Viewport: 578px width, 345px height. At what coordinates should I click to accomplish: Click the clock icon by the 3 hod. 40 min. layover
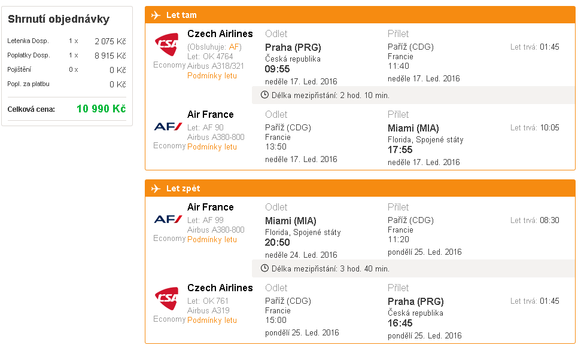click(264, 268)
